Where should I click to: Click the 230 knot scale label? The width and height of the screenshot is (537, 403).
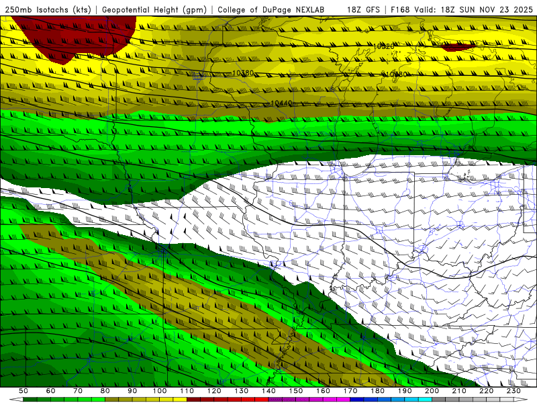coord(514,391)
